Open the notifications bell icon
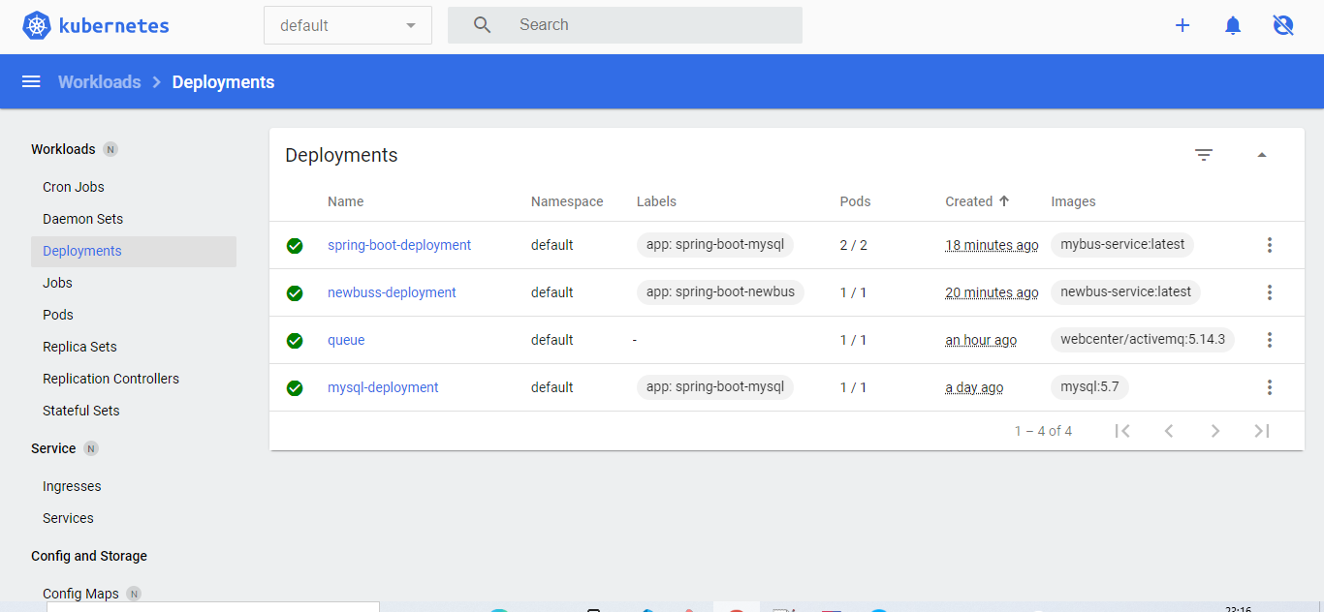 1232,25
